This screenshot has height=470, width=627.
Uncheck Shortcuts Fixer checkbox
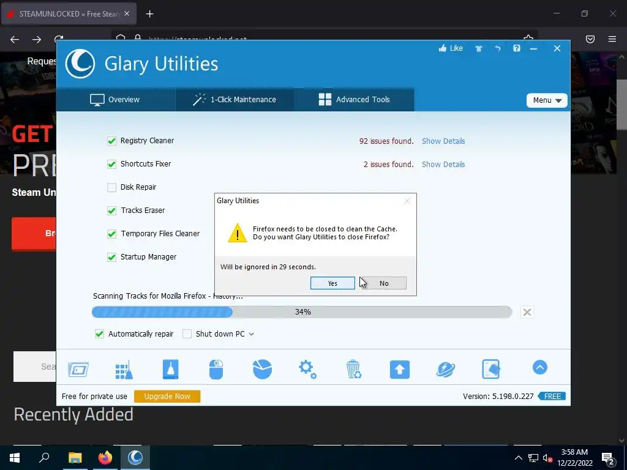pos(111,164)
